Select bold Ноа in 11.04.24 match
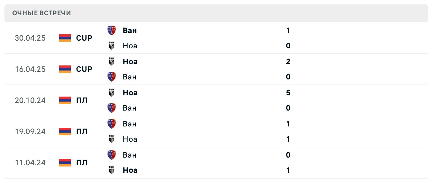 (x=130, y=170)
